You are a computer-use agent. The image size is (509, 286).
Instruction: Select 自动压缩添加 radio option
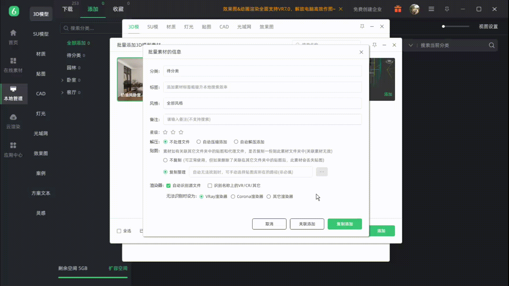coord(199,142)
